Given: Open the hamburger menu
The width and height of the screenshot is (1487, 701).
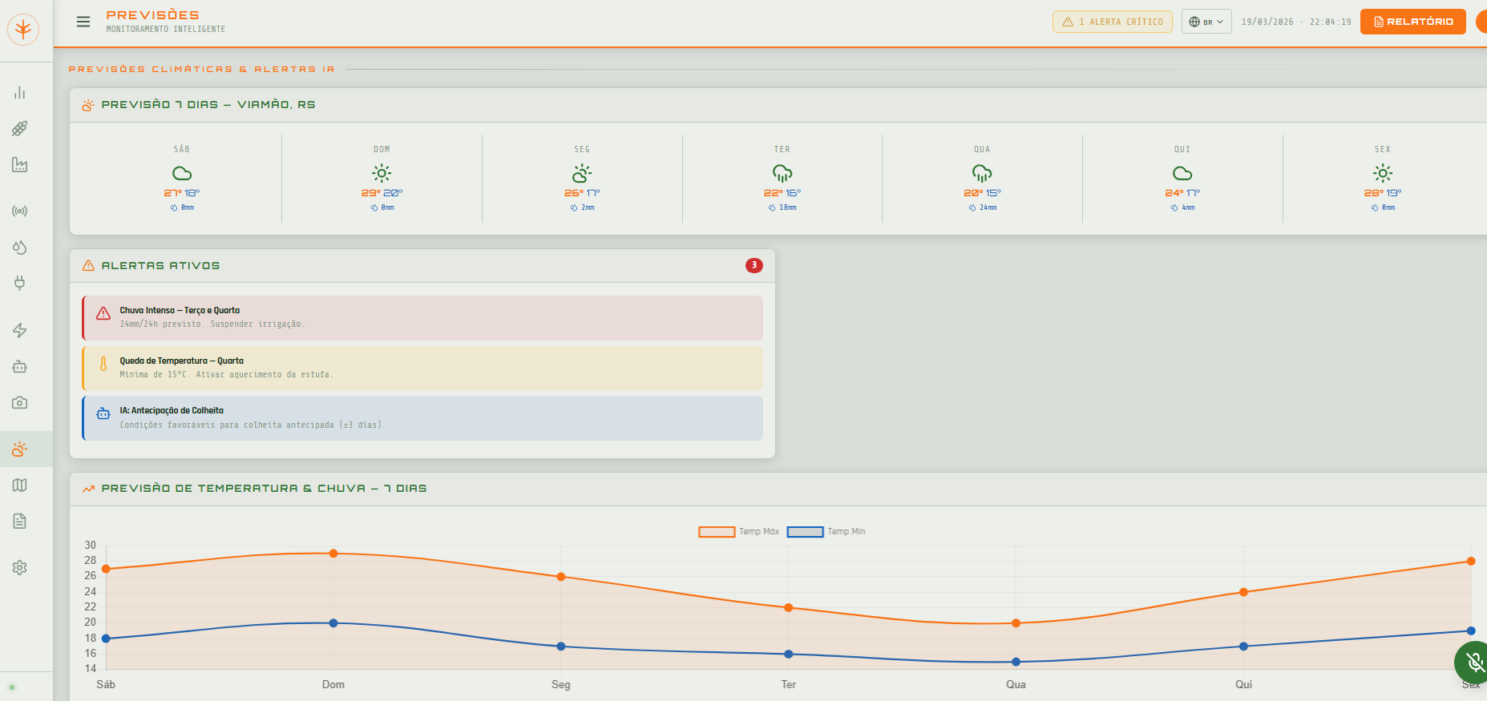Looking at the screenshot, I should (83, 22).
